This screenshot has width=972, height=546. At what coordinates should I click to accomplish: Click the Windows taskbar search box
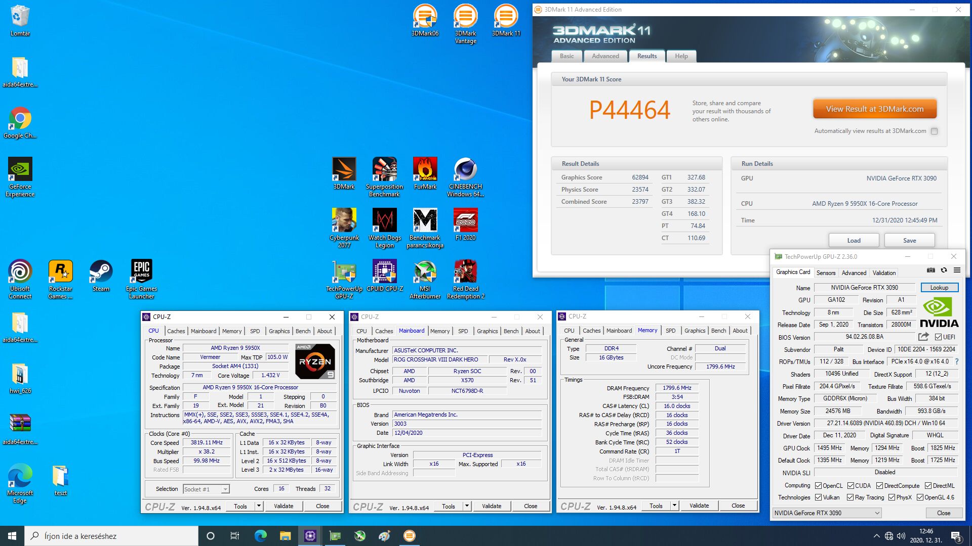(x=111, y=536)
